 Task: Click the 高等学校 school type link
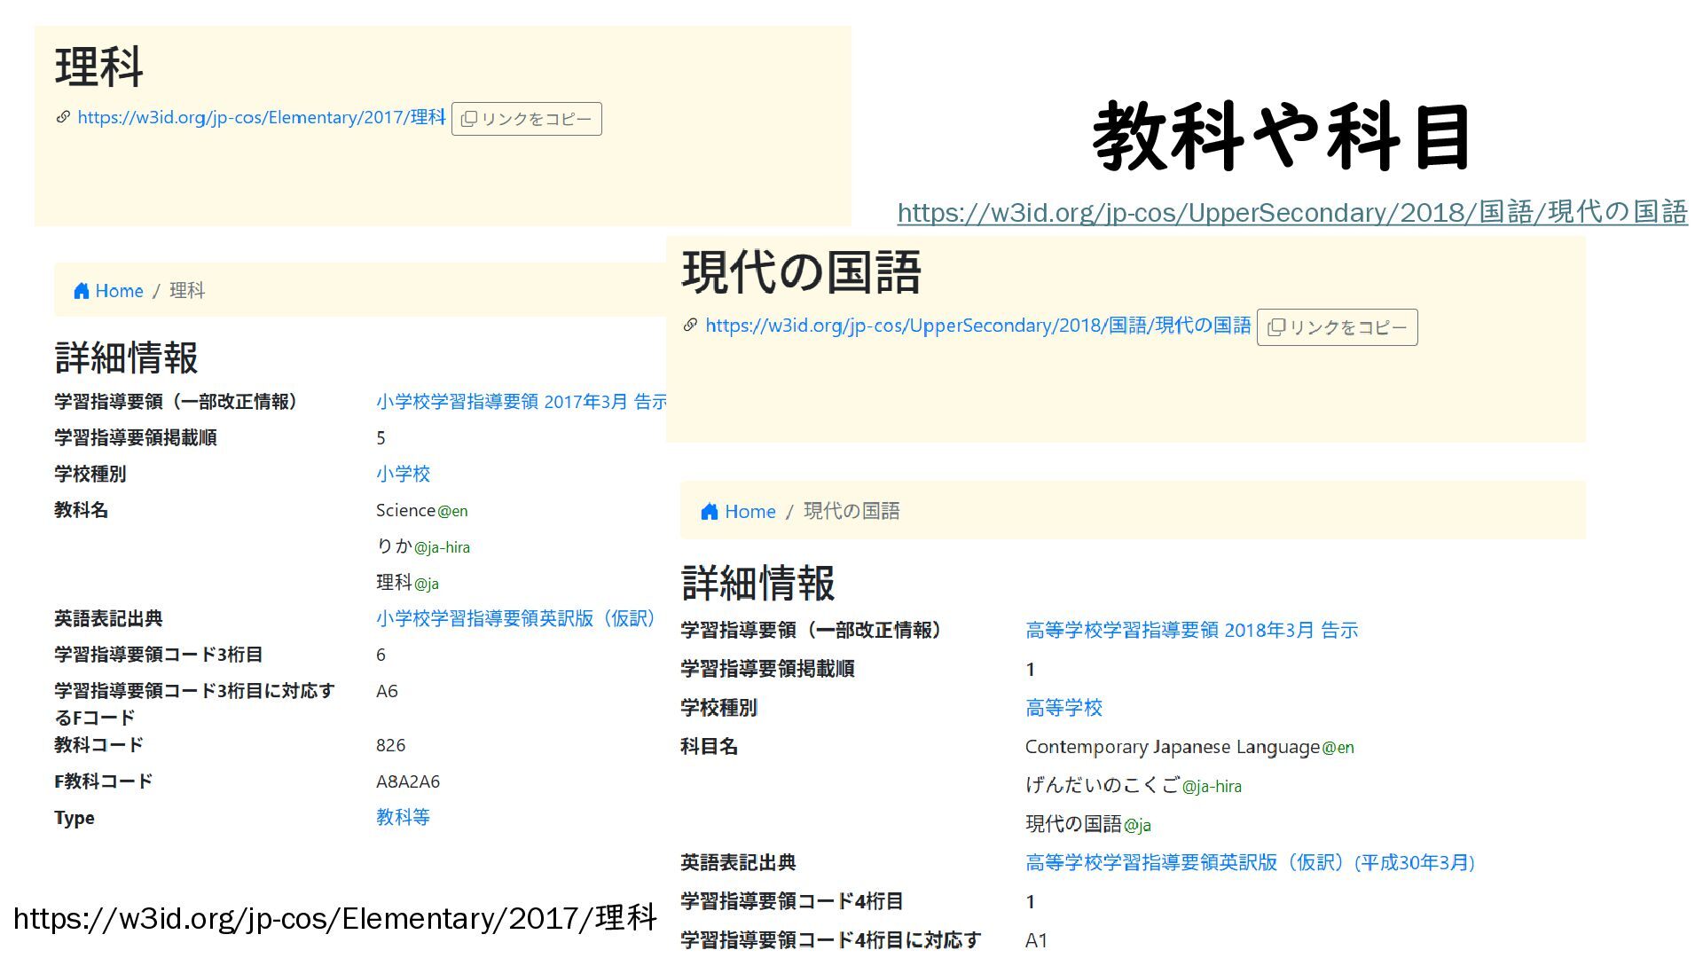point(1063,708)
